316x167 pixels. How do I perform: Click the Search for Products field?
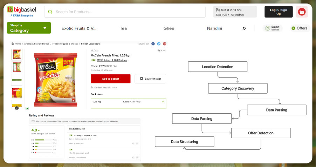coord(128,12)
